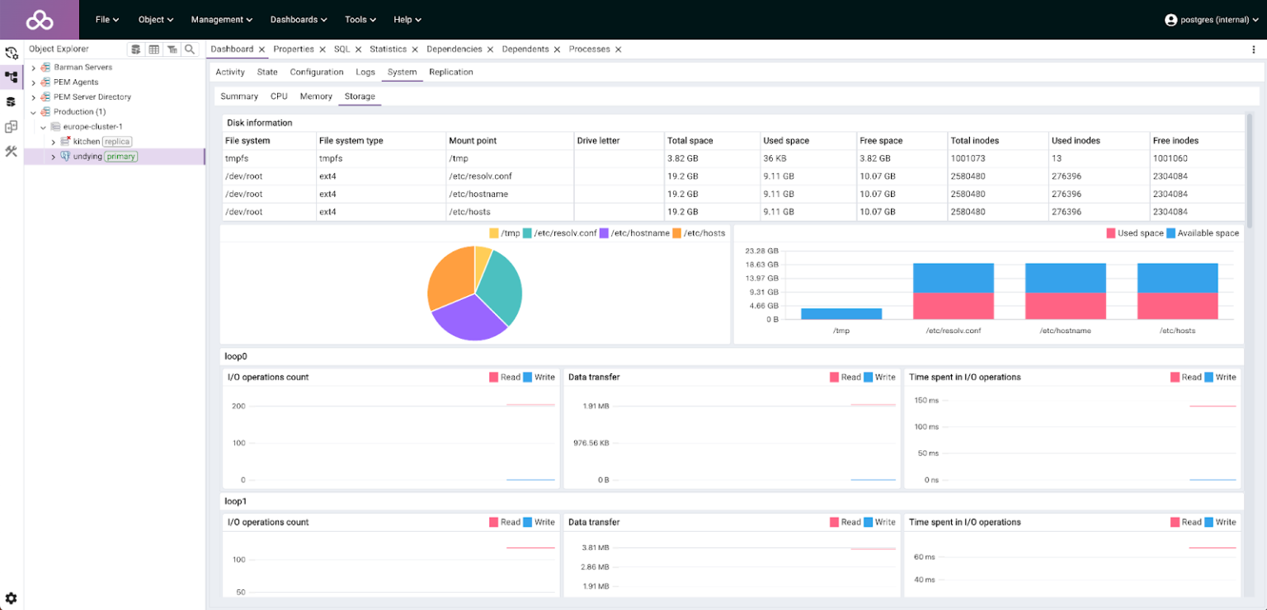
Task: Open the Query Tool from Object Explorer toolbar
Action: click(x=136, y=49)
